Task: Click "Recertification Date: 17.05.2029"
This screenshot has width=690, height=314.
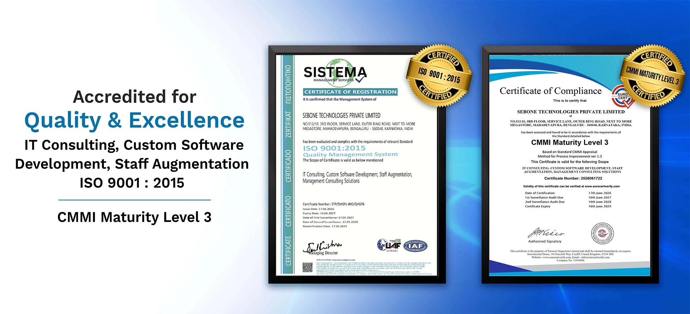Action: [325, 226]
